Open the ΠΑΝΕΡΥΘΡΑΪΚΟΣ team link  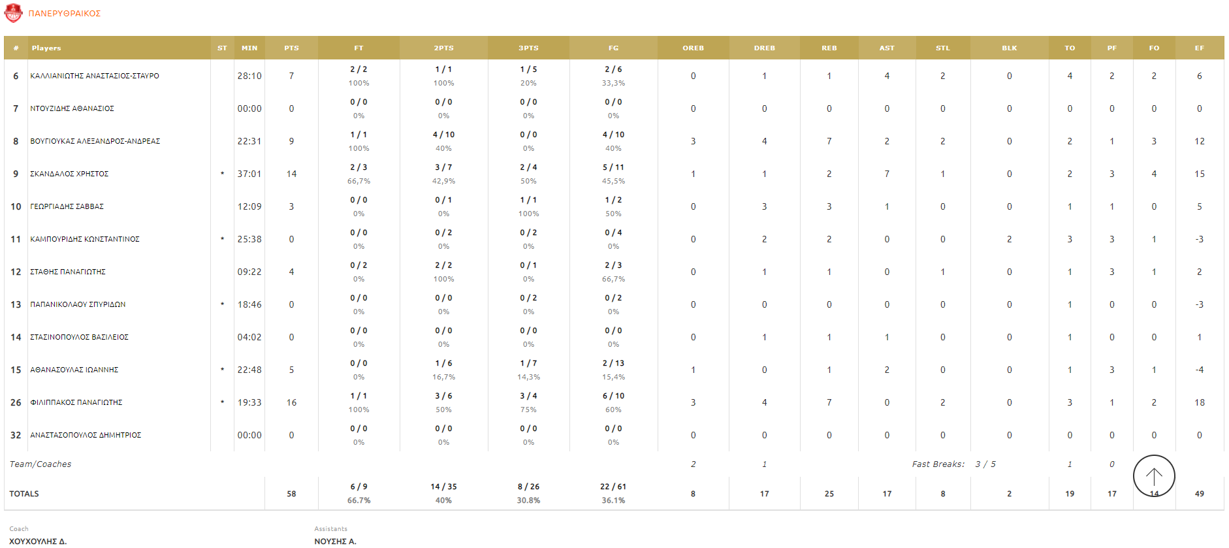coord(65,14)
